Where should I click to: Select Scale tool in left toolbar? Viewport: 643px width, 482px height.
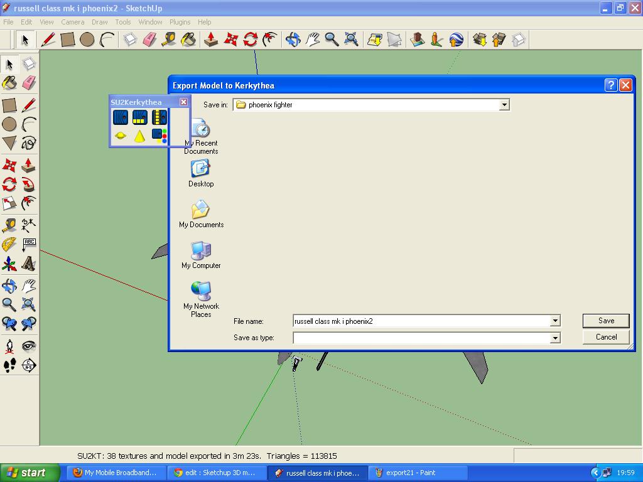[9, 203]
